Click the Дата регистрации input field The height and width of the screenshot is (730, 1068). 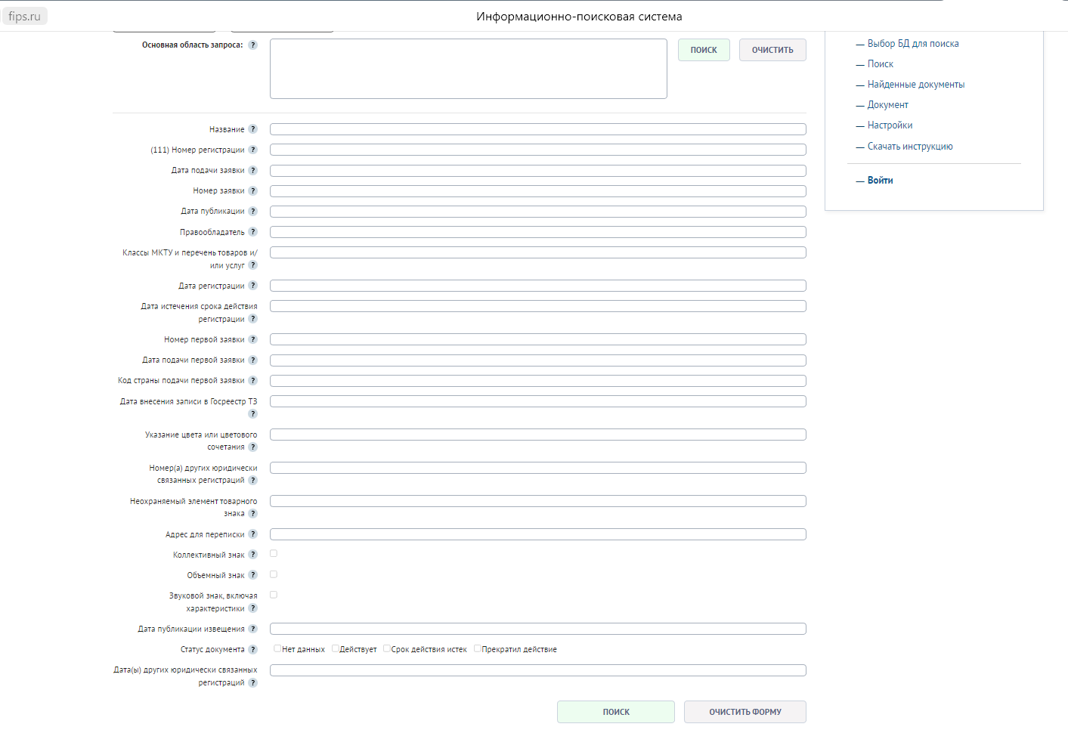538,286
